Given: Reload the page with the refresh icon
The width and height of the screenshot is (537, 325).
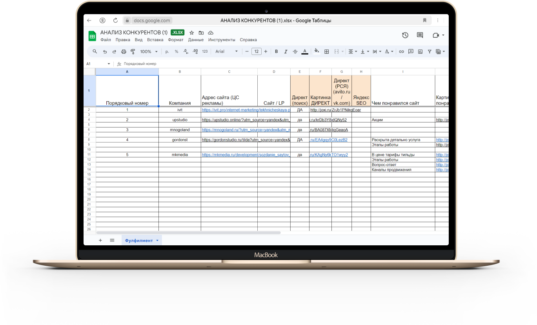Looking at the screenshot, I should [x=115, y=20].
